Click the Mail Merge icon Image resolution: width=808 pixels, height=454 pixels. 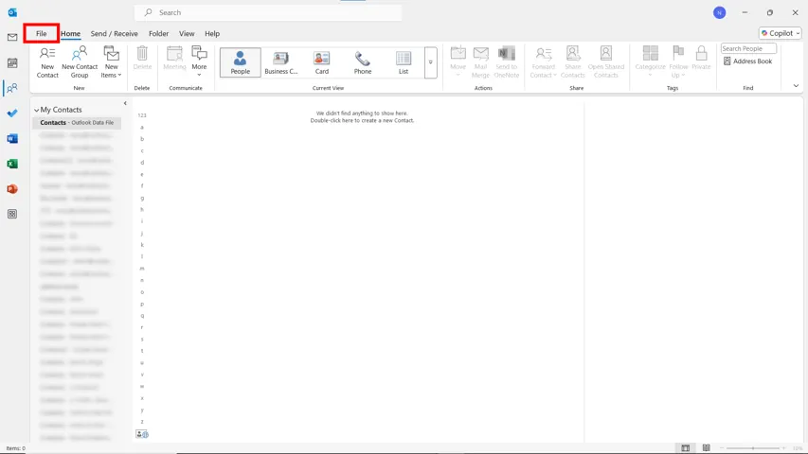click(480, 61)
